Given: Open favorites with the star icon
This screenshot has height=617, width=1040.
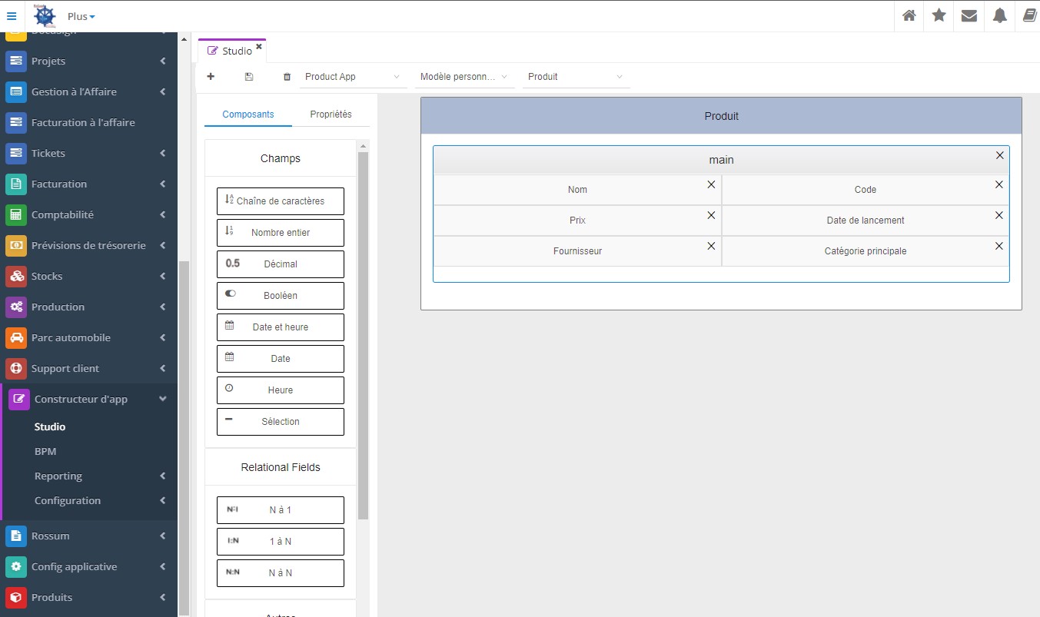Looking at the screenshot, I should tap(939, 16).
